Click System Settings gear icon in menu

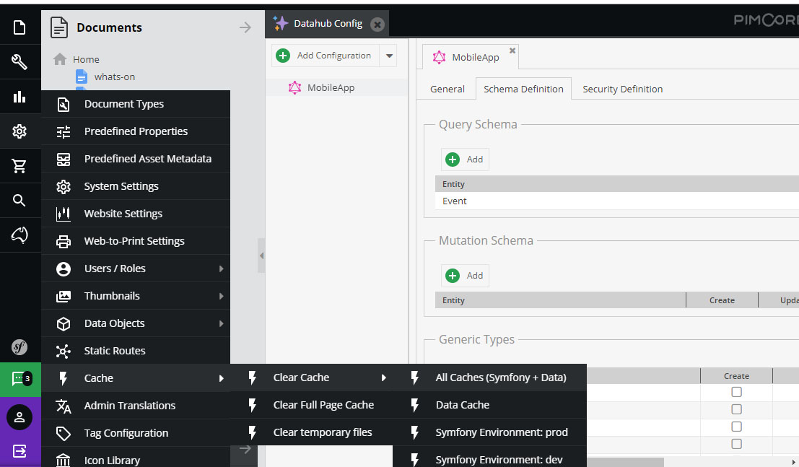click(64, 187)
